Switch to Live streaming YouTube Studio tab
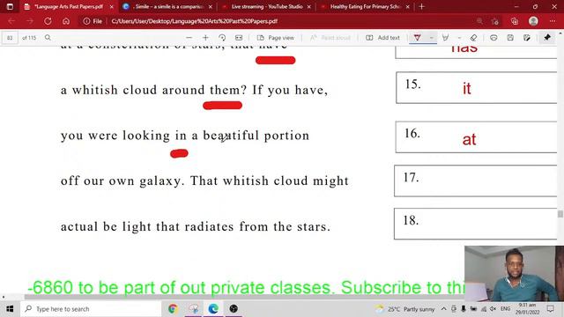Screen dimensions: 564x317 pos(267,6)
